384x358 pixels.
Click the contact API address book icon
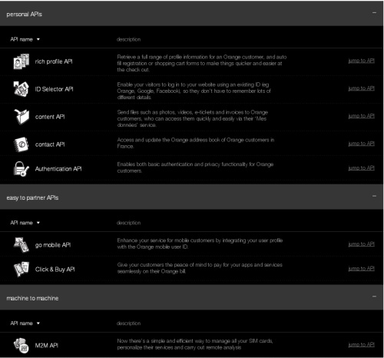[22, 144]
